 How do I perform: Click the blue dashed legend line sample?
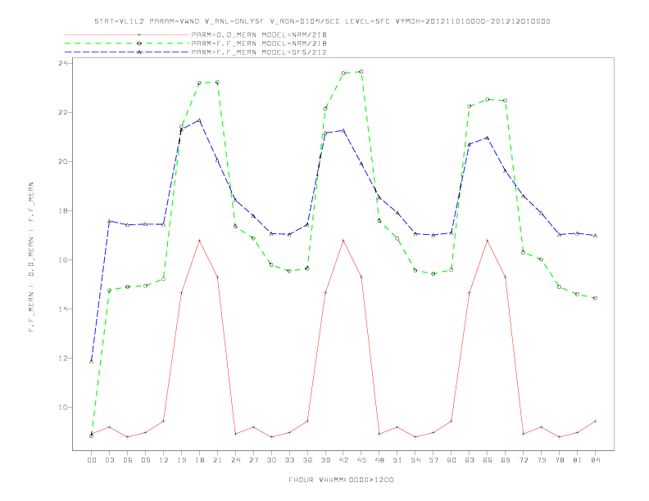[x=127, y=52]
